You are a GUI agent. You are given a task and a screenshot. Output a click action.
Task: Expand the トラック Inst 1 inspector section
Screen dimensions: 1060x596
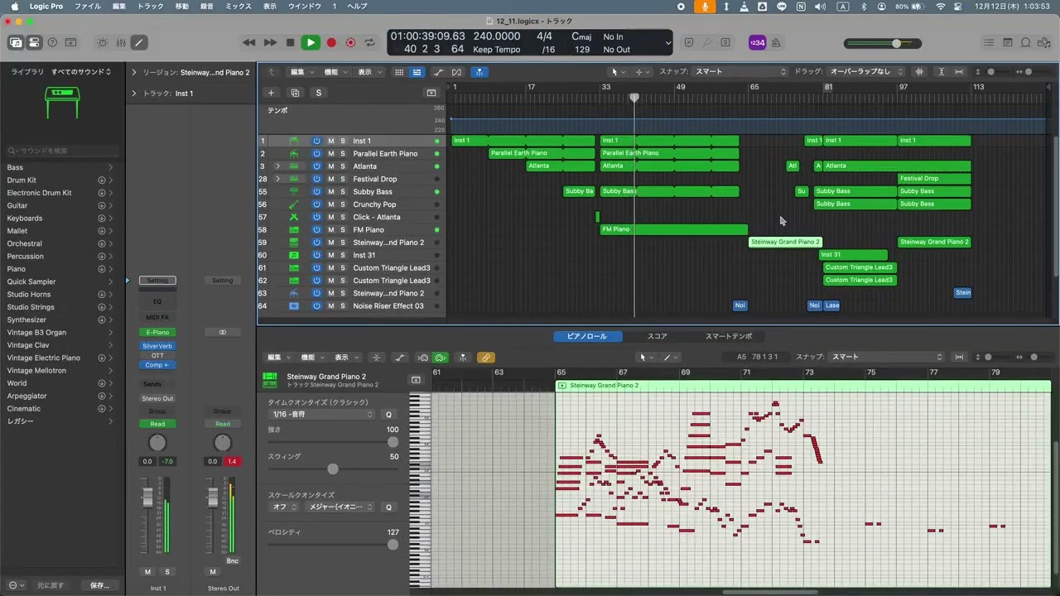pyautogui.click(x=134, y=93)
